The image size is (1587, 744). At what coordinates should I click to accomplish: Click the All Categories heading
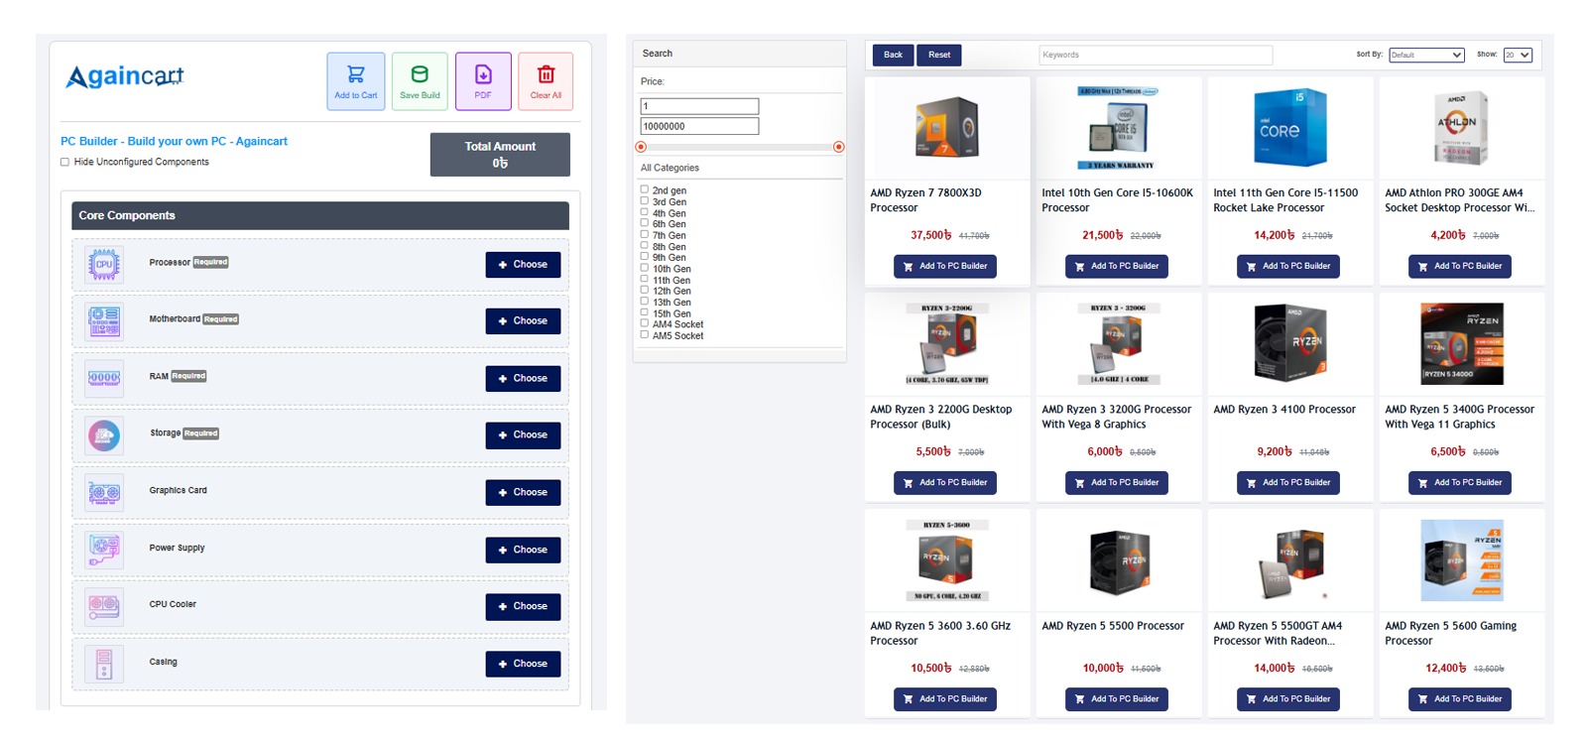point(670,168)
